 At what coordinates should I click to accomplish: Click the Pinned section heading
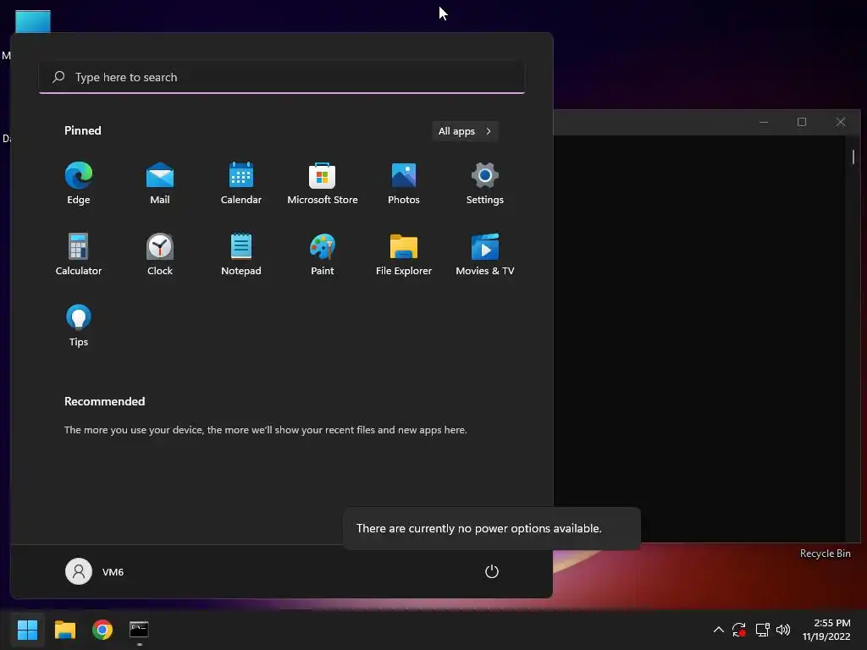point(83,130)
